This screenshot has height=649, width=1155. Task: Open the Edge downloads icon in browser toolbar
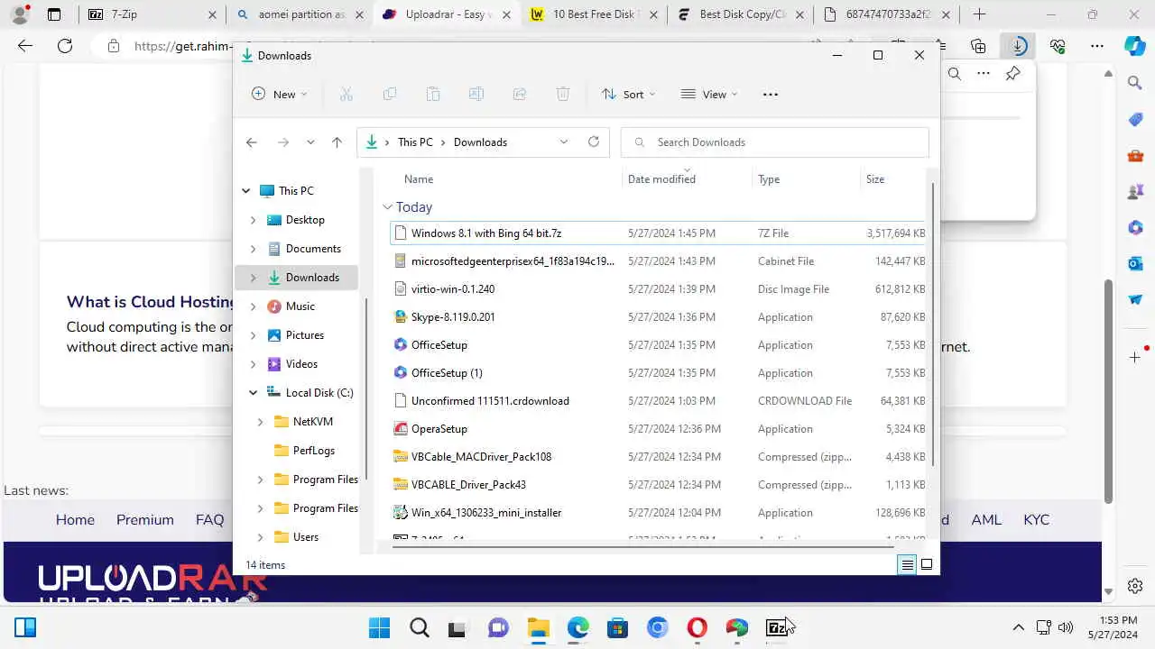click(1018, 46)
